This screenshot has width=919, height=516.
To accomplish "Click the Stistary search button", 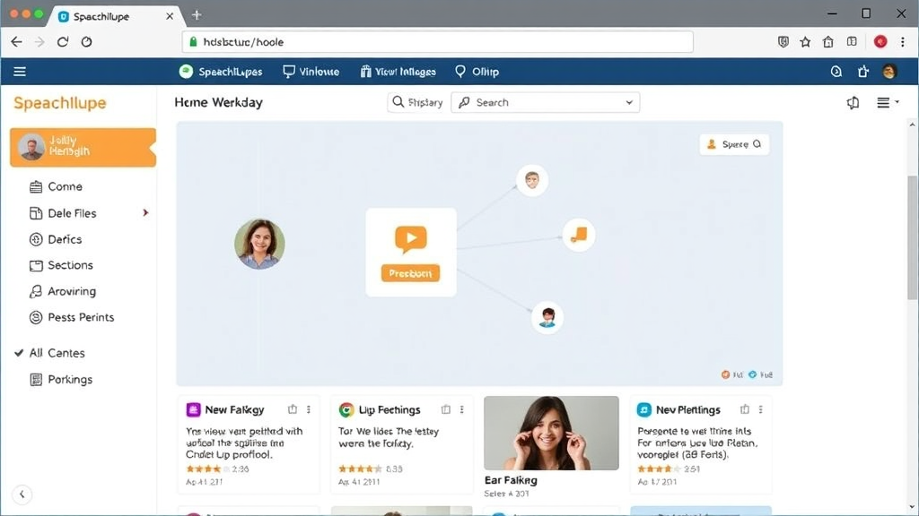I will (x=417, y=102).
